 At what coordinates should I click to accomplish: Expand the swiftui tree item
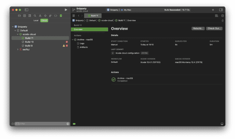pyautogui.click(x=18, y=49)
